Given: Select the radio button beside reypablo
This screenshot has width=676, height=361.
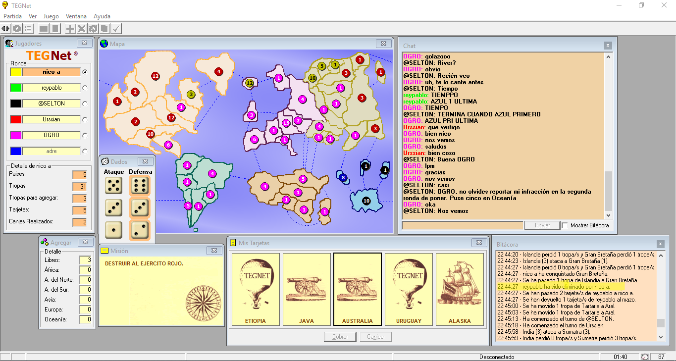Looking at the screenshot, I should coord(85,88).
